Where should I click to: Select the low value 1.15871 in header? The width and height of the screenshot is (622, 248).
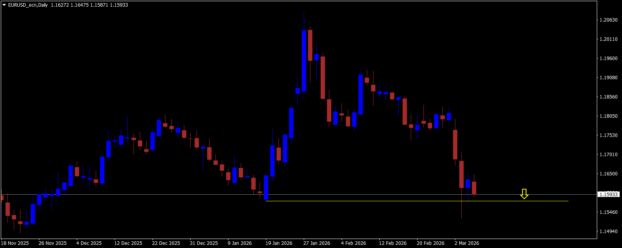[98, 5]
